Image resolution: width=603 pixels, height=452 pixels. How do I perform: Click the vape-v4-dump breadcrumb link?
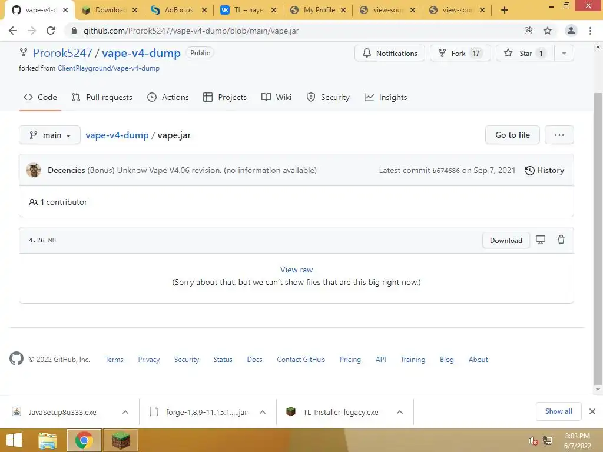tap(117, 135)
